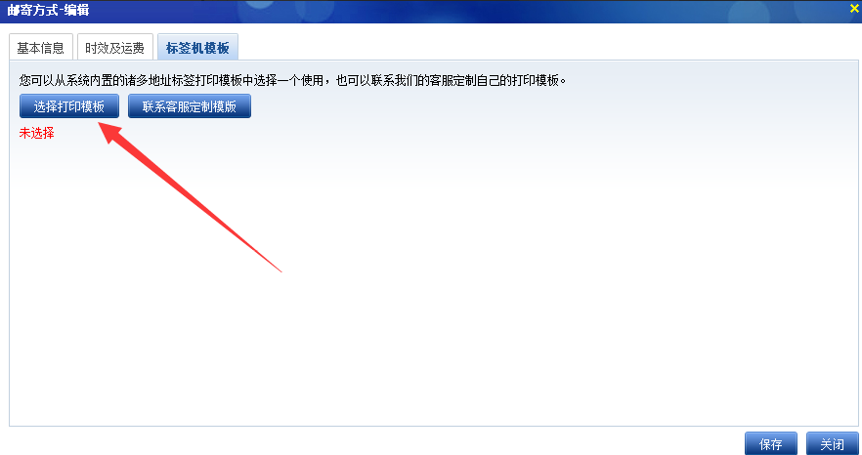This screenshot has height=455, width=862.
Task: Contact customer service for a custom template
Action: [190, 106]
